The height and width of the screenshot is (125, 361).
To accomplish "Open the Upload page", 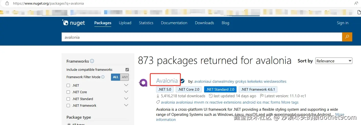I will pos(125,23).
